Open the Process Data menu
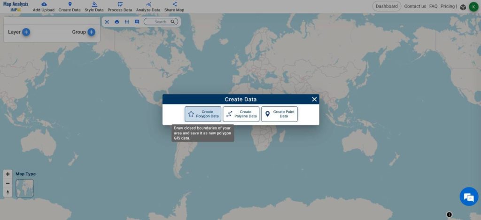This screenshot has width=481, height=220. click(x=120, y=7)
